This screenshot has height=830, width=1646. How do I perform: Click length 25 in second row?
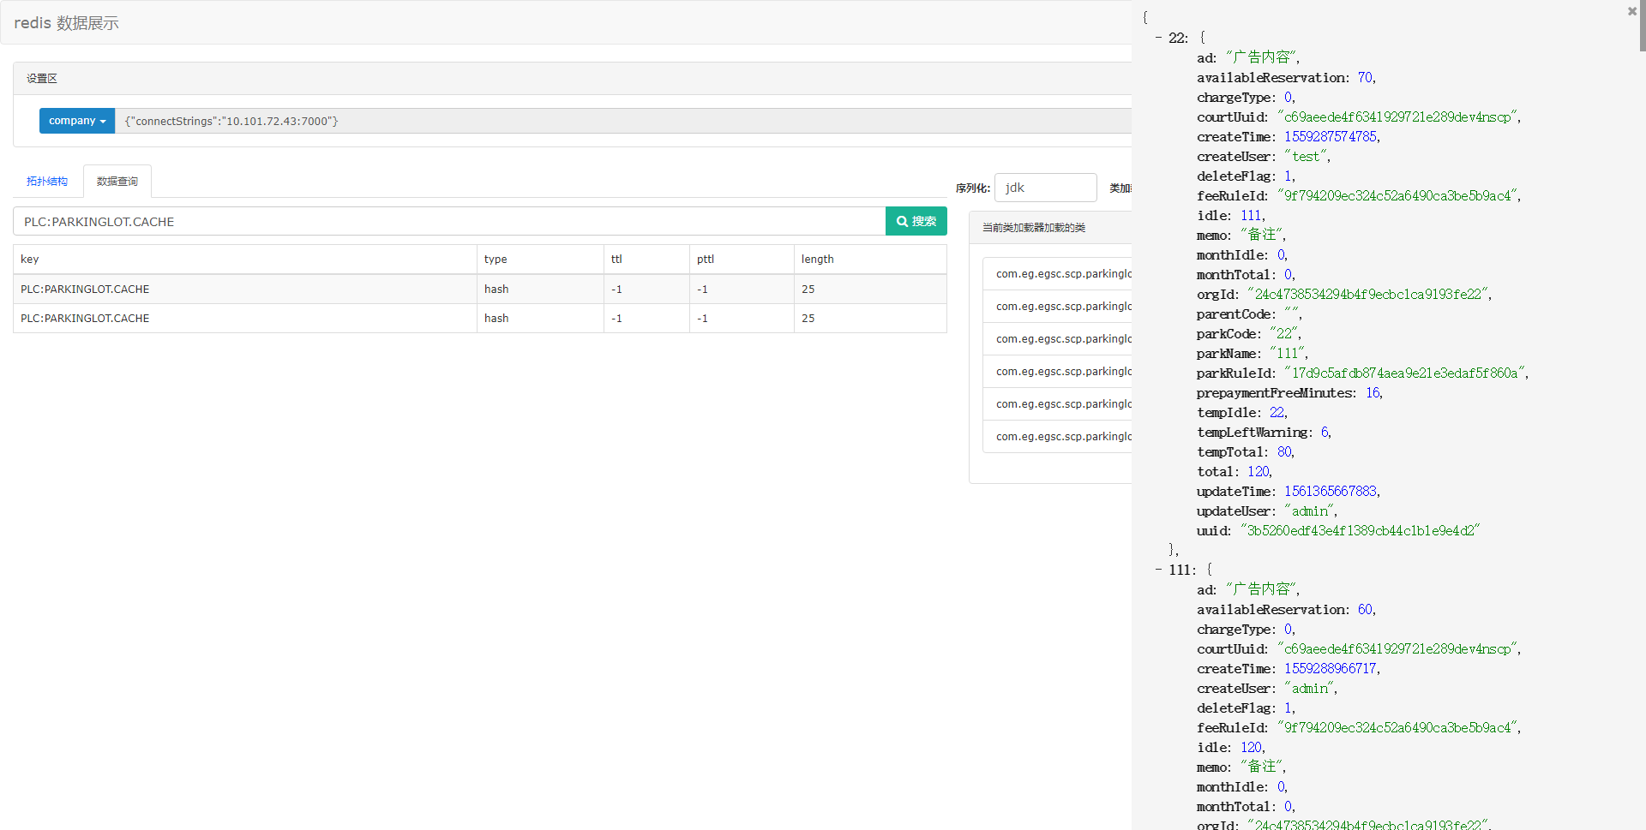click(808, 319)
